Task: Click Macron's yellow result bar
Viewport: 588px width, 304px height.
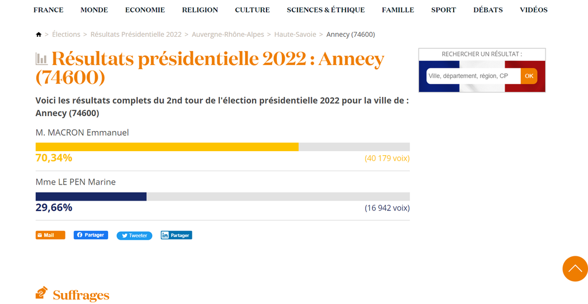Action: pyautogui.click(x=167, y=147)
